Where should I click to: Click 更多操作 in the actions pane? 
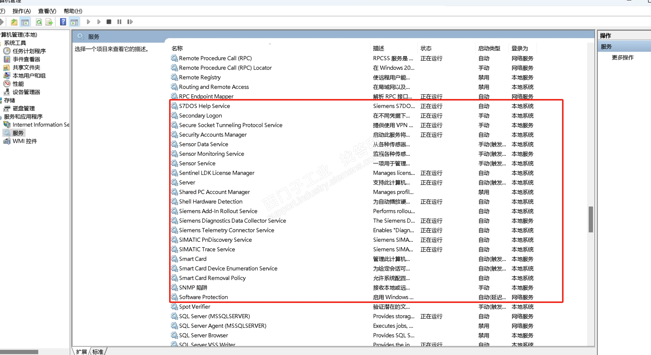click(623, 58)
